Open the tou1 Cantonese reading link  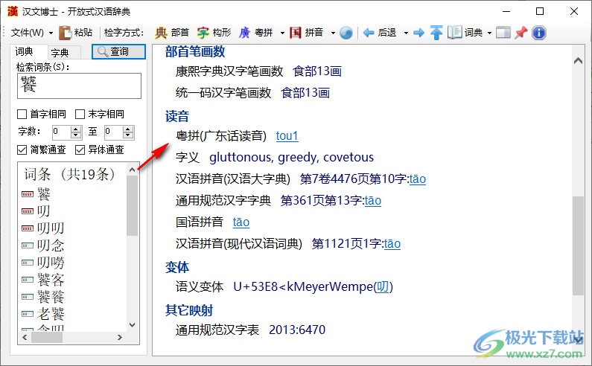pos(287,136)
